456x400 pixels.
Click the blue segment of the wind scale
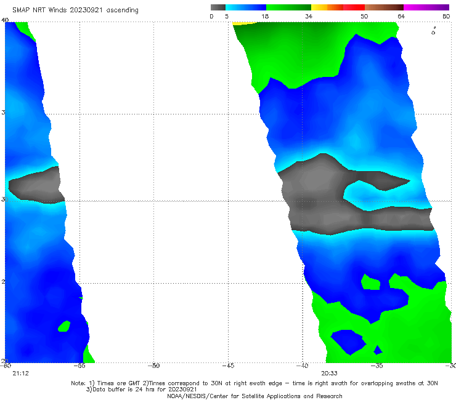coord(246,7)
